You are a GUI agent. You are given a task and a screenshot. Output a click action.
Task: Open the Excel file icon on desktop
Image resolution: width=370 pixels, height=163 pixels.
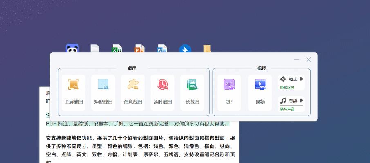click(117, 48)
